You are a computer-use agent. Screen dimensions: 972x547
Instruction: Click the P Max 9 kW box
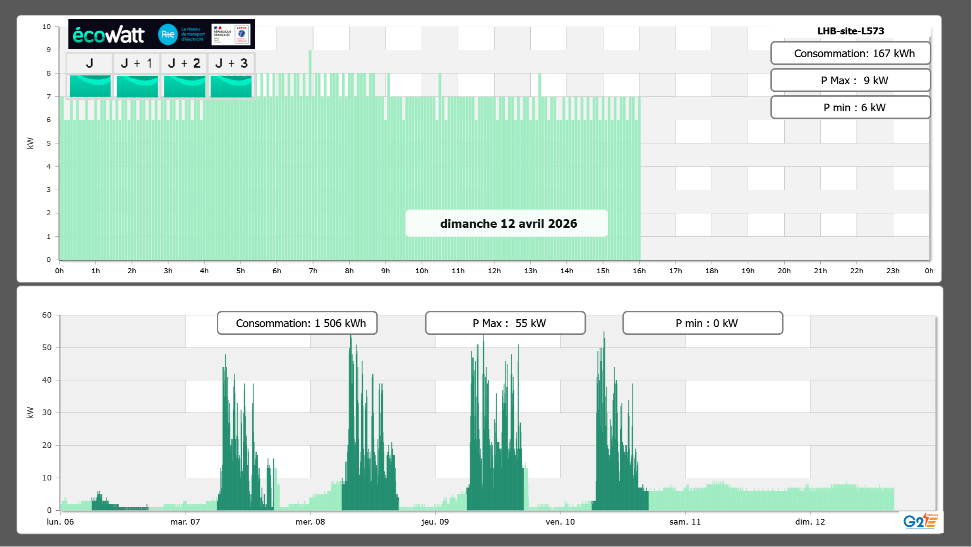850,80
